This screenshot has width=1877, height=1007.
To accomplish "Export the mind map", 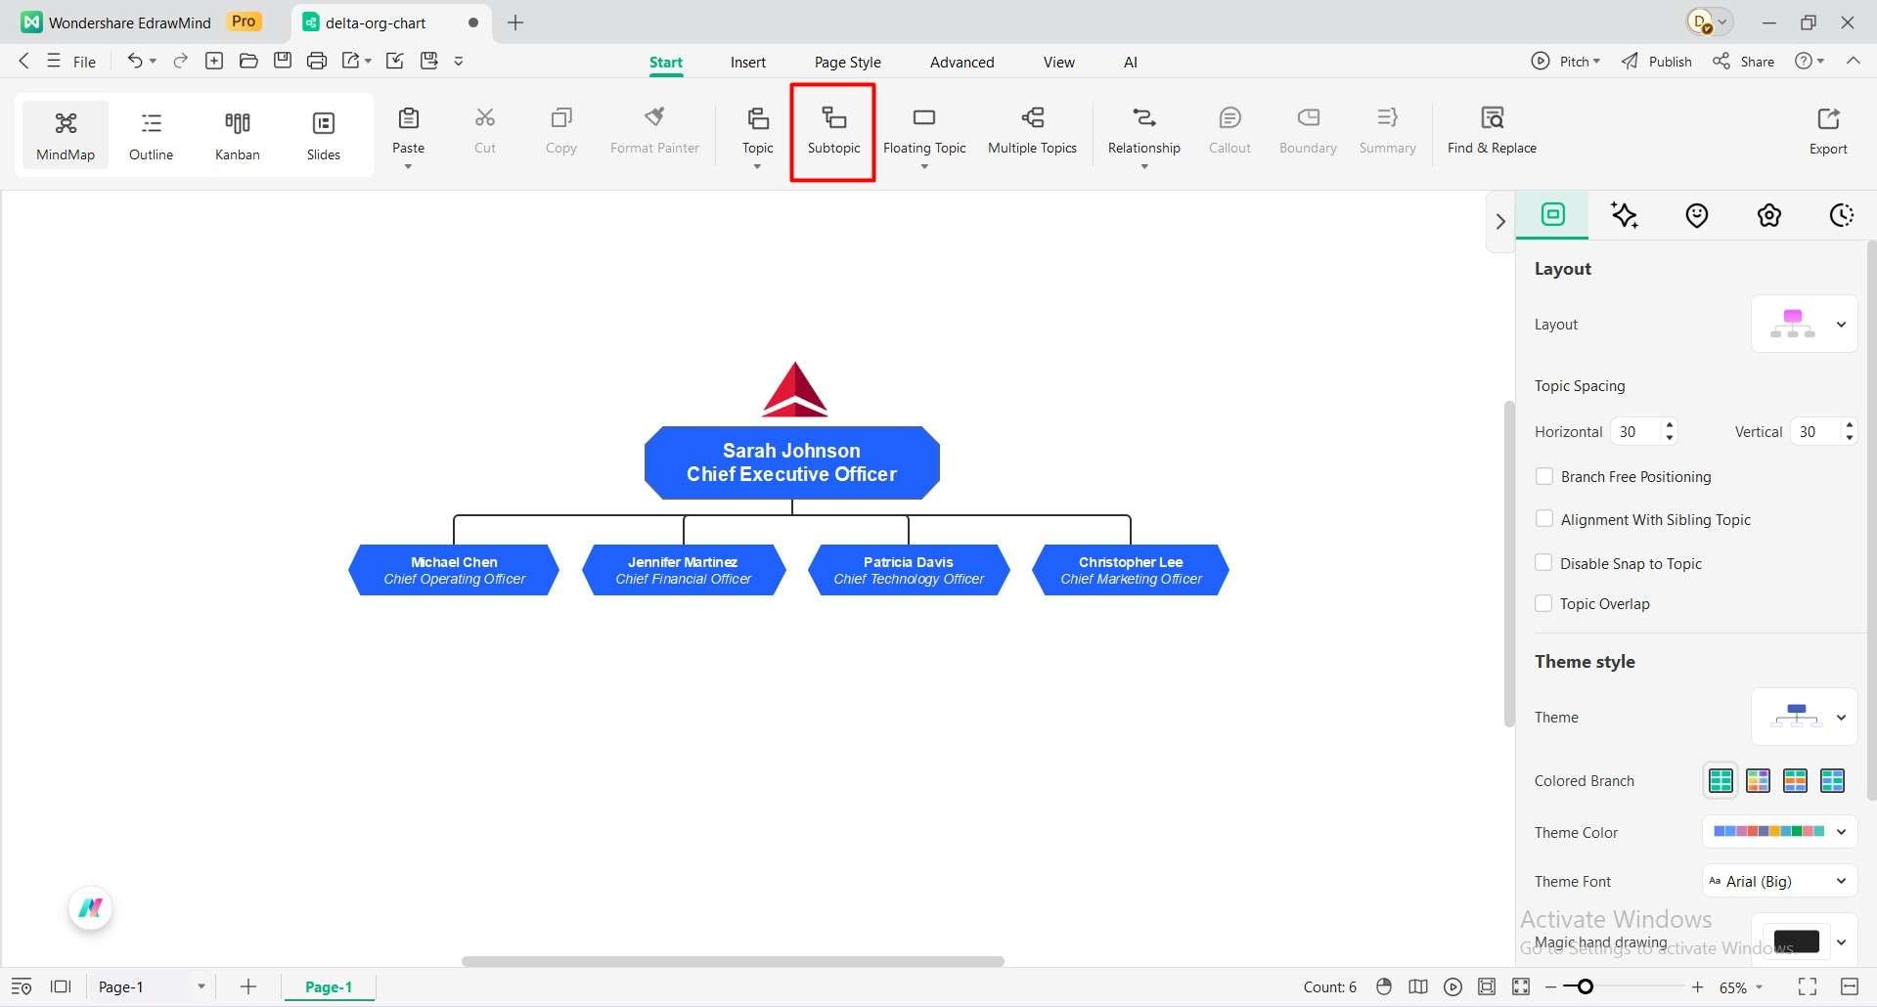I will [1828, 131].
